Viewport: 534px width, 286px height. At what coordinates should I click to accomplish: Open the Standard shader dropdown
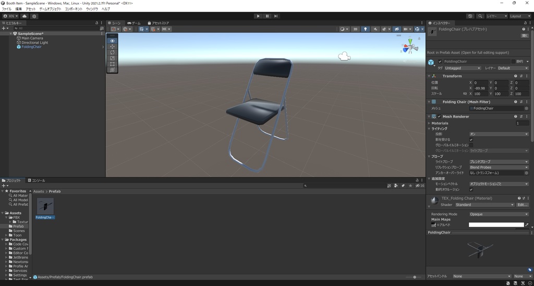pyautogui.click(x=484, y=205)
